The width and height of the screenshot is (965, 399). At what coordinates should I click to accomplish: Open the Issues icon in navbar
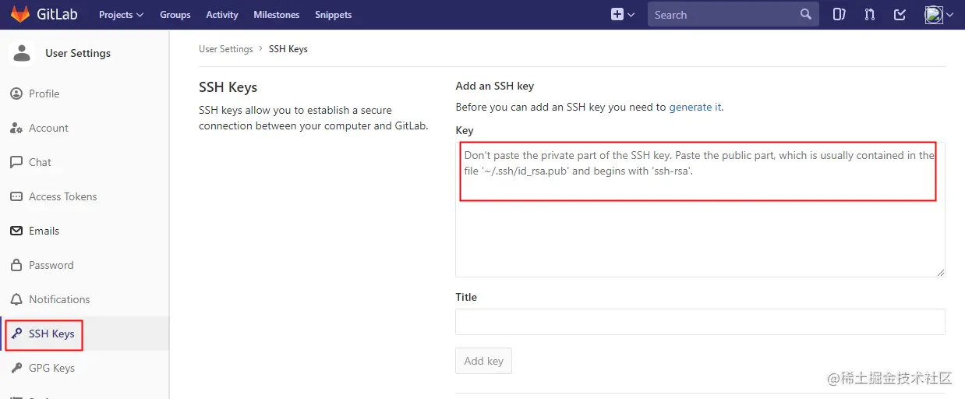840,14
